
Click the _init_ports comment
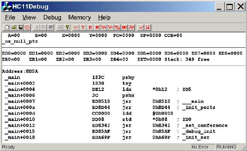pos(199,107)
